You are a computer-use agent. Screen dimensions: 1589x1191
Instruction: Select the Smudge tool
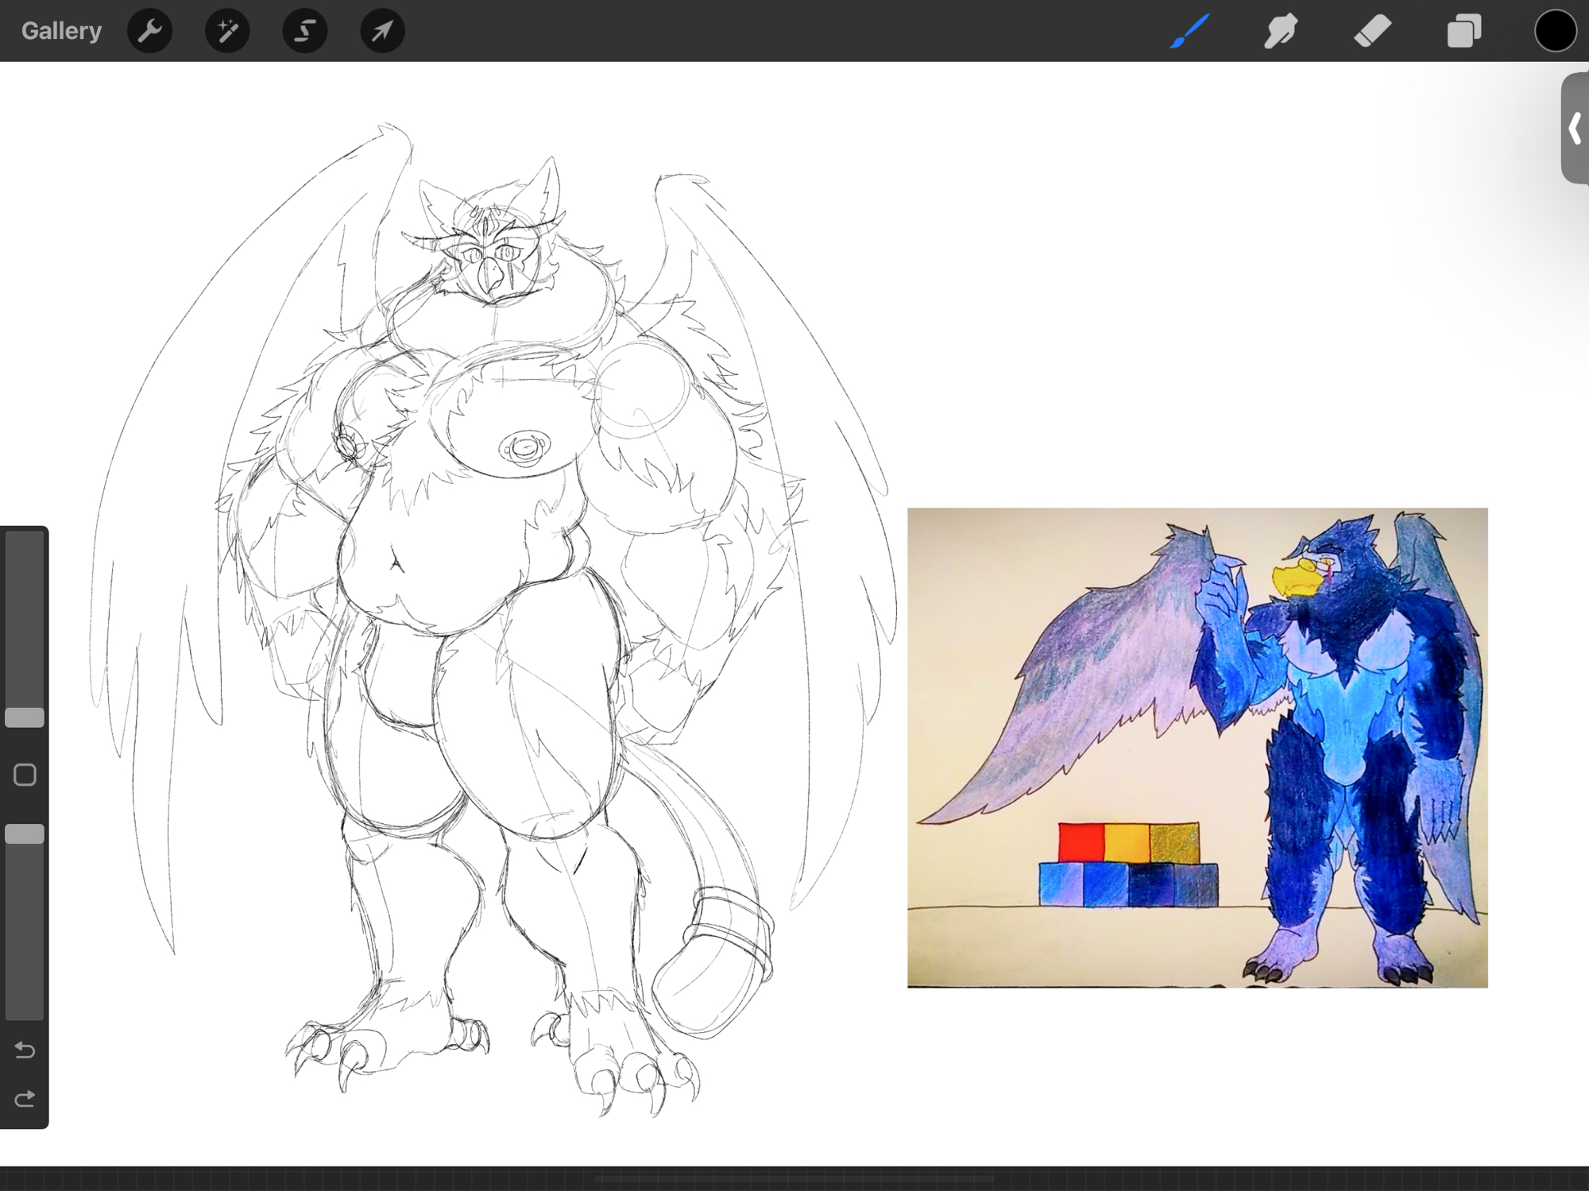pos(1281,31)
